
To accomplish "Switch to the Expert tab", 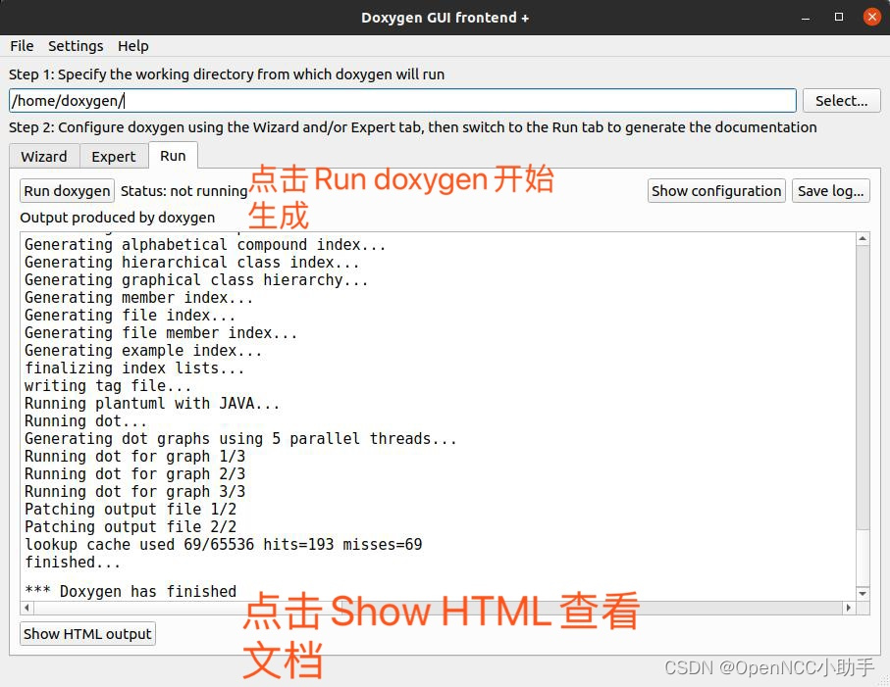I will pyautogui.click(x=114, y=156).
